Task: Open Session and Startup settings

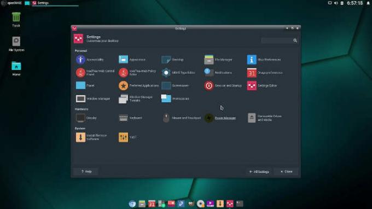Action: coord(223,85)
